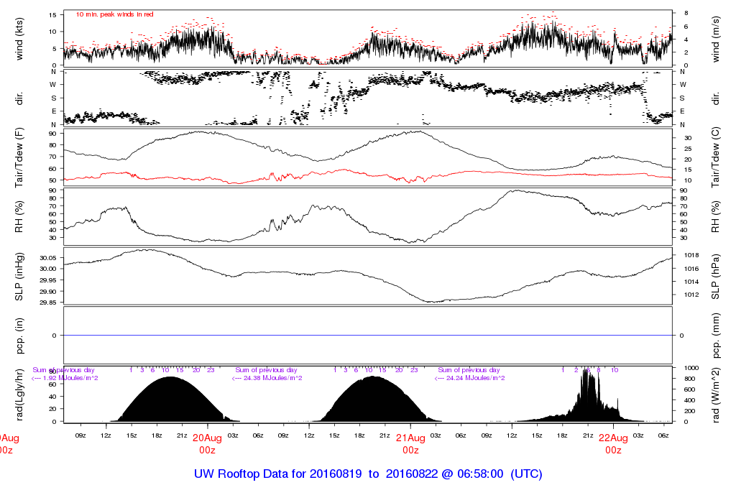Click the 'pcp. (in)' axis label
This screenshot has height=503, width=736.
pyautogui.click(x=19, y=336)
